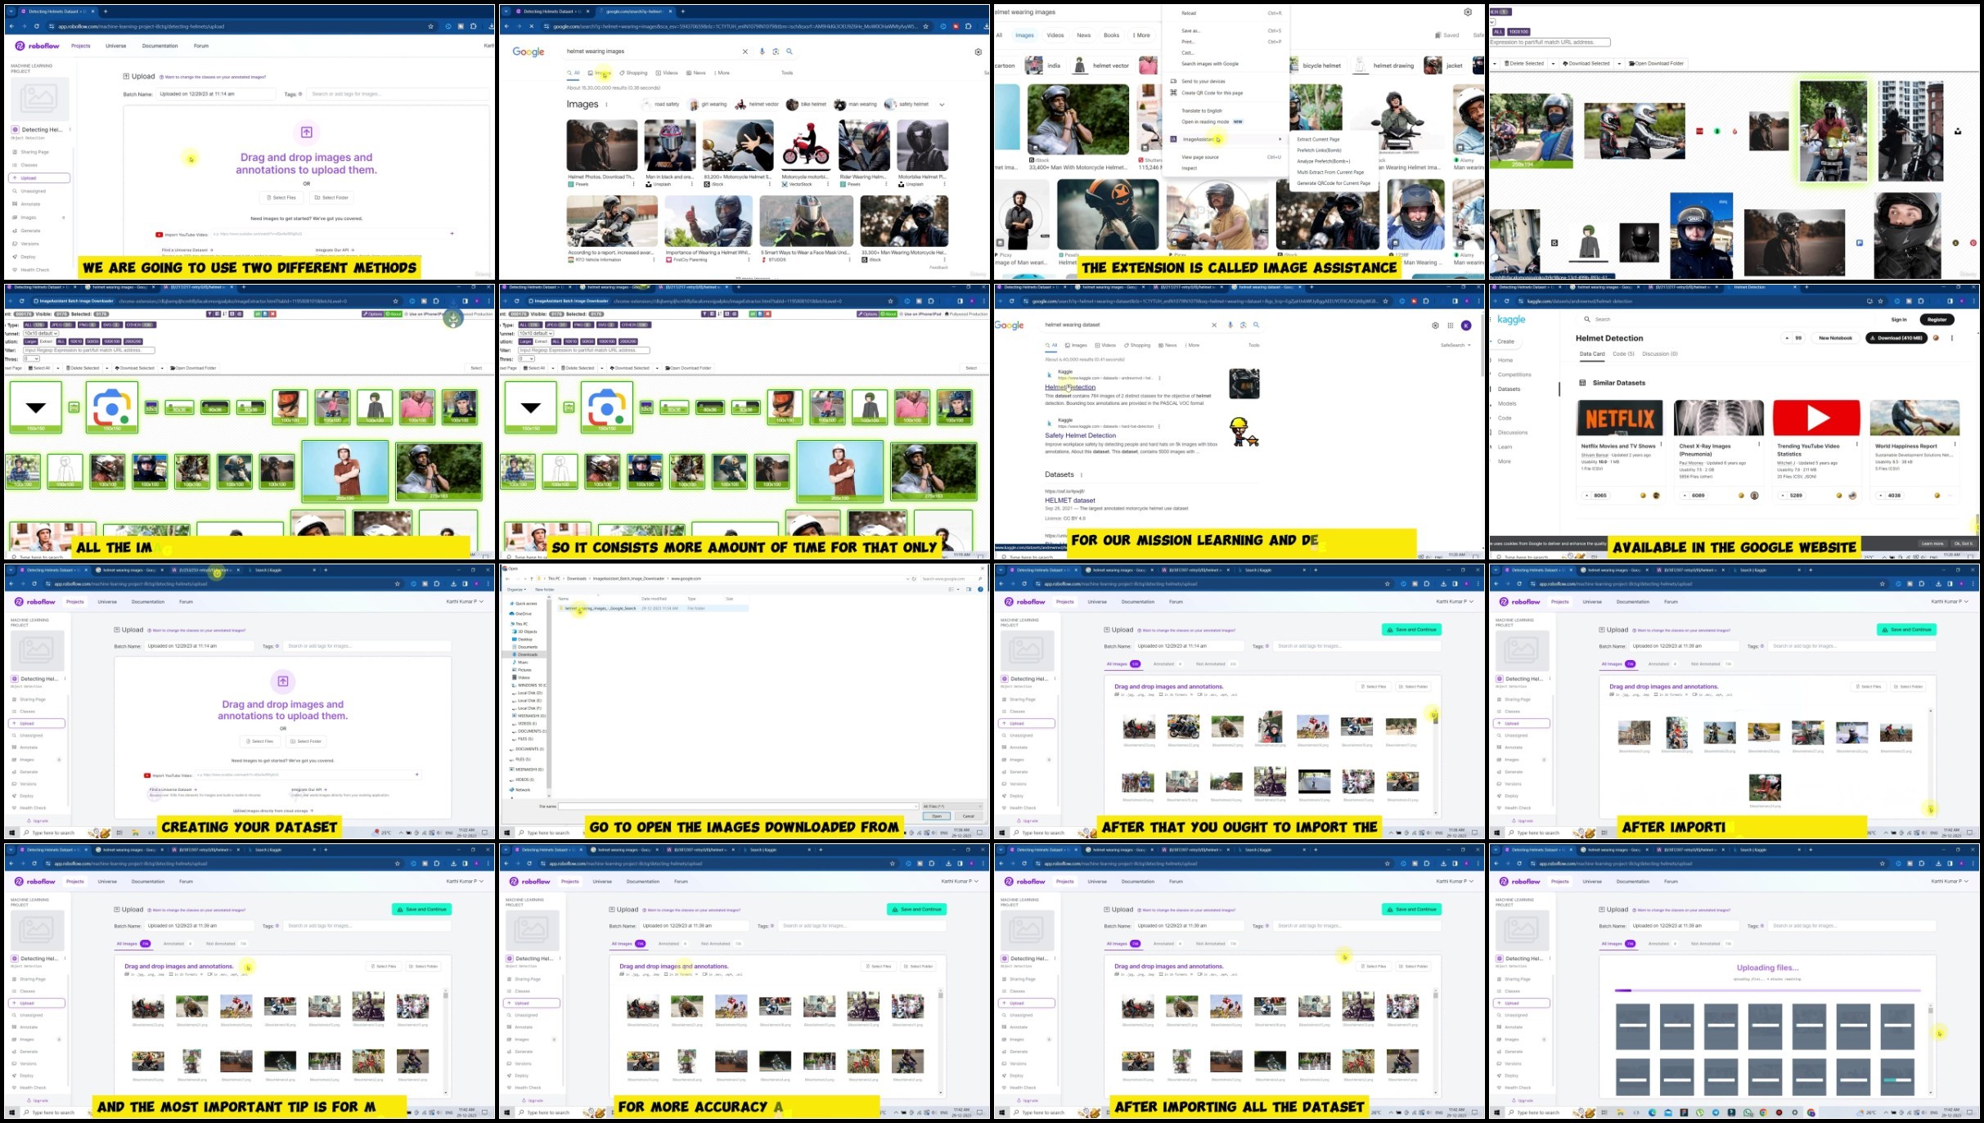
Task: Open settings gear on the 'helmet wearing dataset' page
Action: pyautogui.click(x=1435, y=326)
